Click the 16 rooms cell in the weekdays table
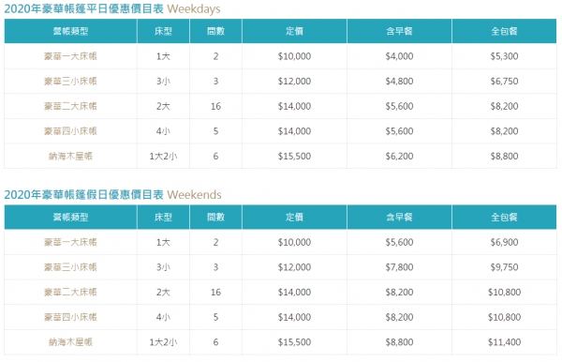 pyautogui.click(x=215, y=106)
